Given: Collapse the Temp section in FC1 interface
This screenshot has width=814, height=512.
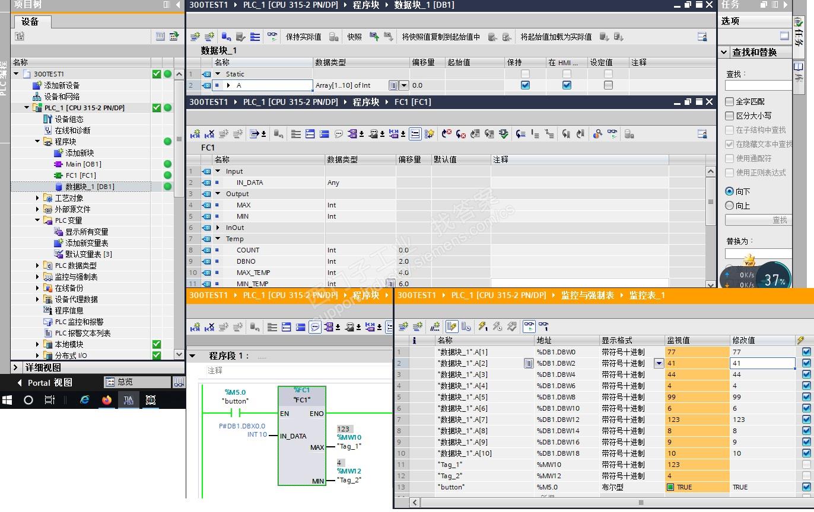Looking at the screenshot, I should click(218, 239).
